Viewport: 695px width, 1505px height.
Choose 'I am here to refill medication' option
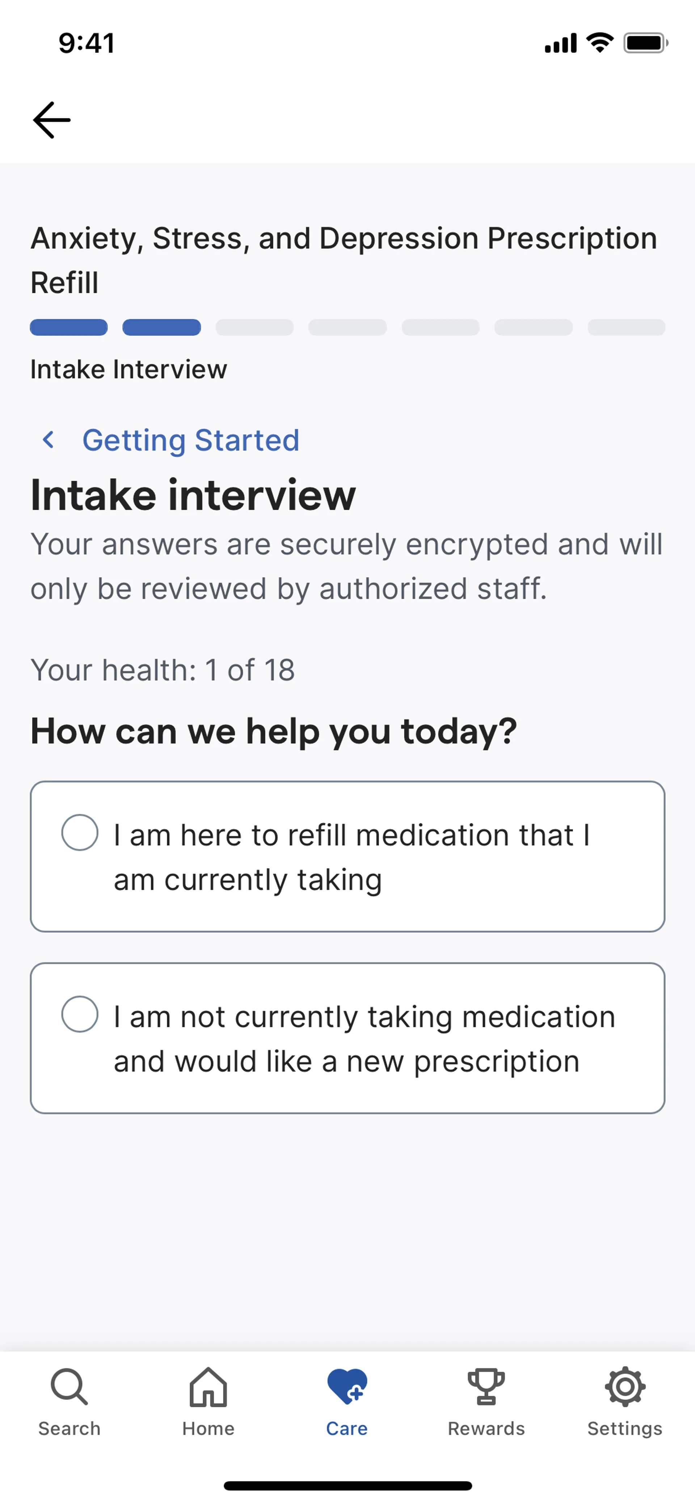(350, 857)
